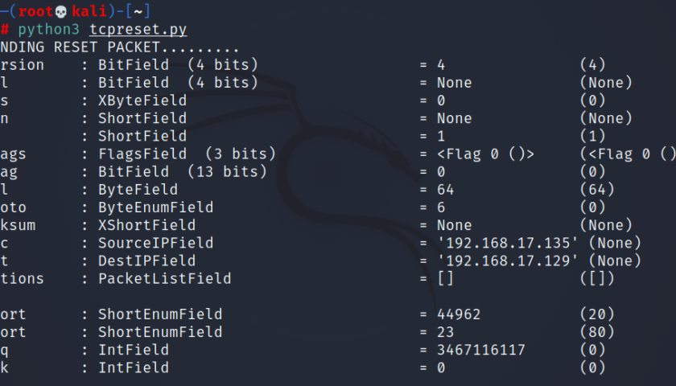Click the python3 command word
The width and height of the screenshot is (676, 386).
click(x=49, y=30)
